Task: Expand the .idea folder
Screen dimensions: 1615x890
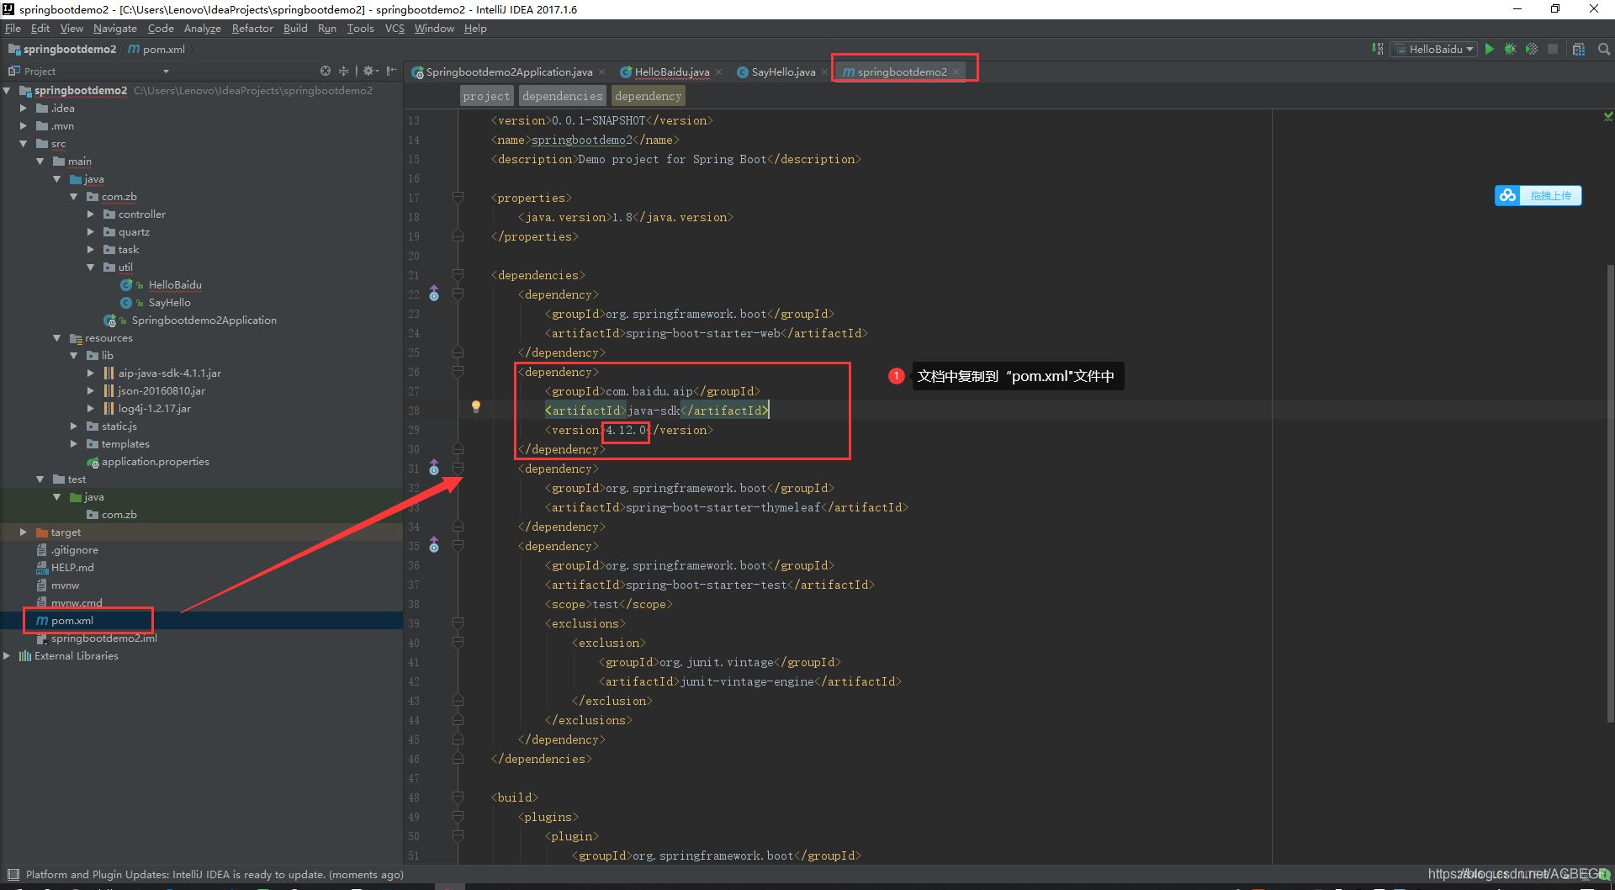Action: click(x=24, y=109)
